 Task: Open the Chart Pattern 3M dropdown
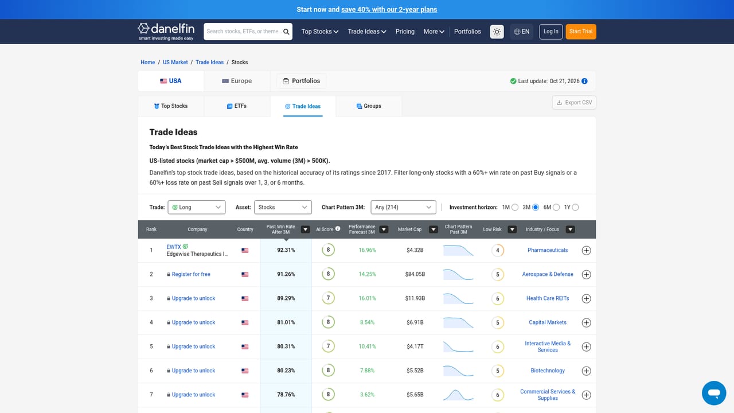tap(404, 207)
